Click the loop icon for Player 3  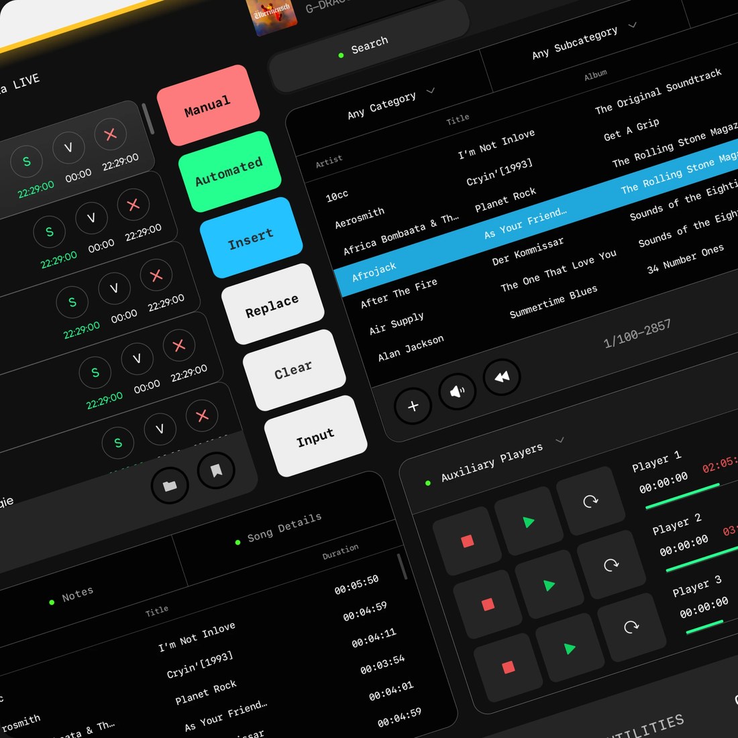click(631, 627)
